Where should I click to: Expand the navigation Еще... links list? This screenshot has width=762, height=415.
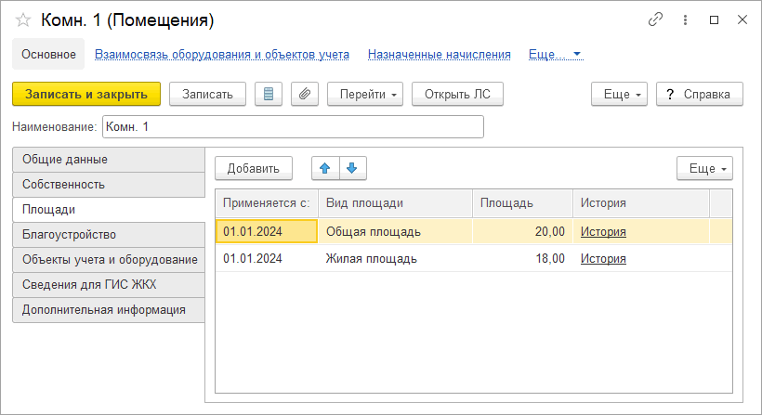(556, 55)
